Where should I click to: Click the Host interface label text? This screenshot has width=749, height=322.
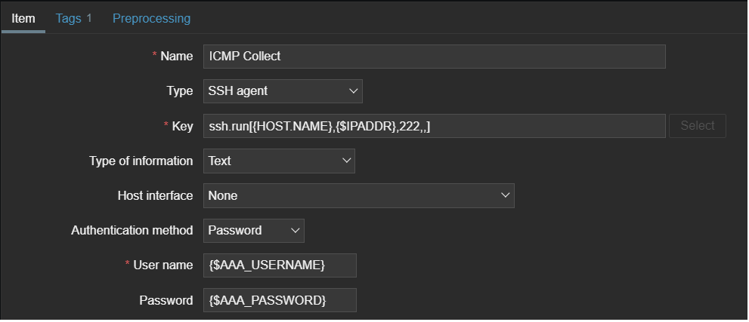pyautogui.click(x=155, y=195)
